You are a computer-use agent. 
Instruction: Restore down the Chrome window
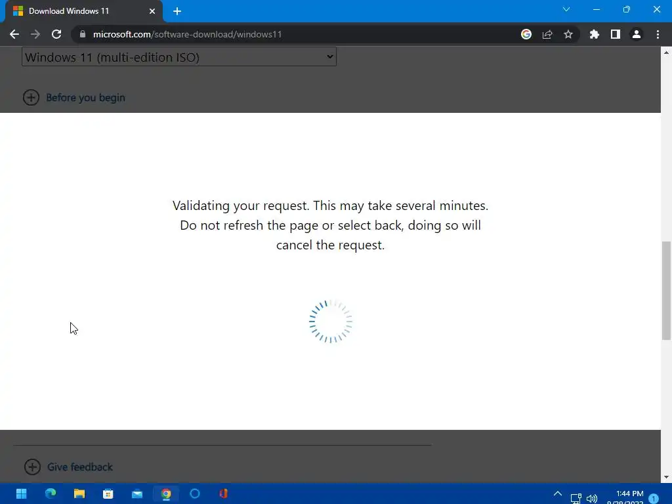[x=627, y=9]
